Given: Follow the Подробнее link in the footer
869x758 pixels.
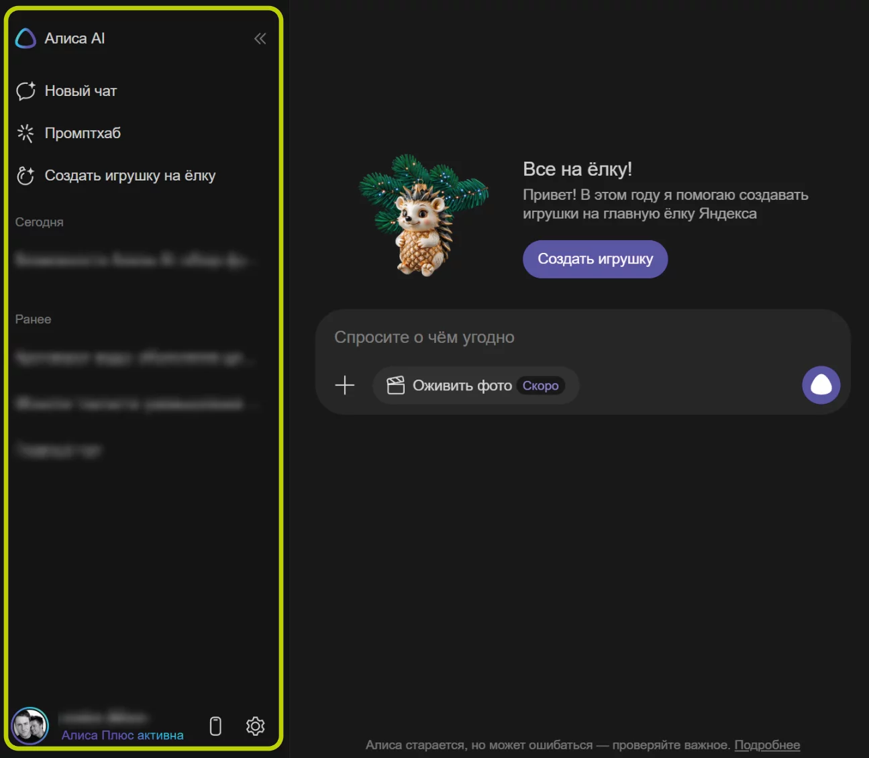Looking at the screenshot, I should coord(767,745).
